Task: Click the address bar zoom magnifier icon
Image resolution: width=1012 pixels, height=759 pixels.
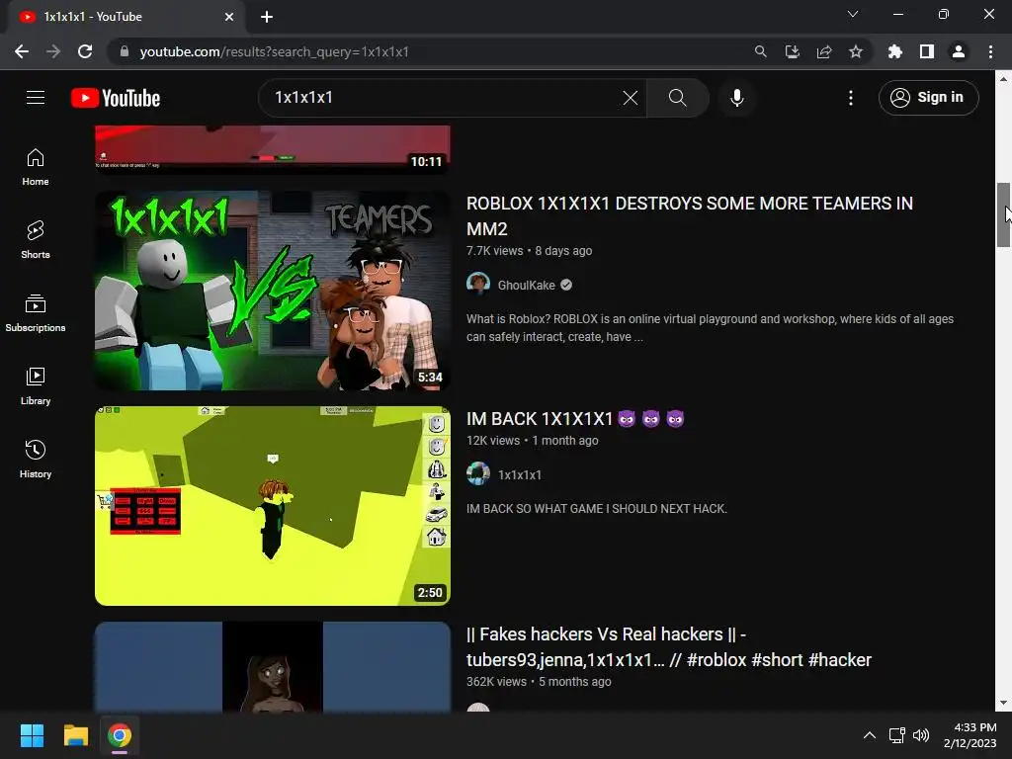Action: (761, 51)
